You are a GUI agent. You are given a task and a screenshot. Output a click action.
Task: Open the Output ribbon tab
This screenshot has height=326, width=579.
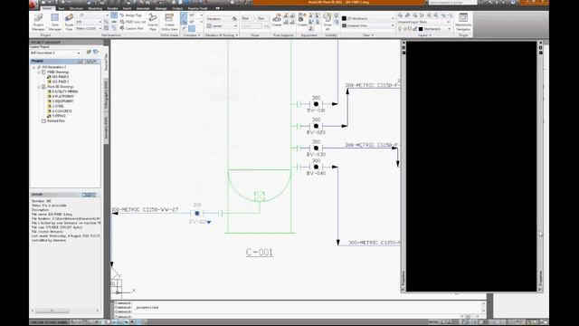coord(177,8)
